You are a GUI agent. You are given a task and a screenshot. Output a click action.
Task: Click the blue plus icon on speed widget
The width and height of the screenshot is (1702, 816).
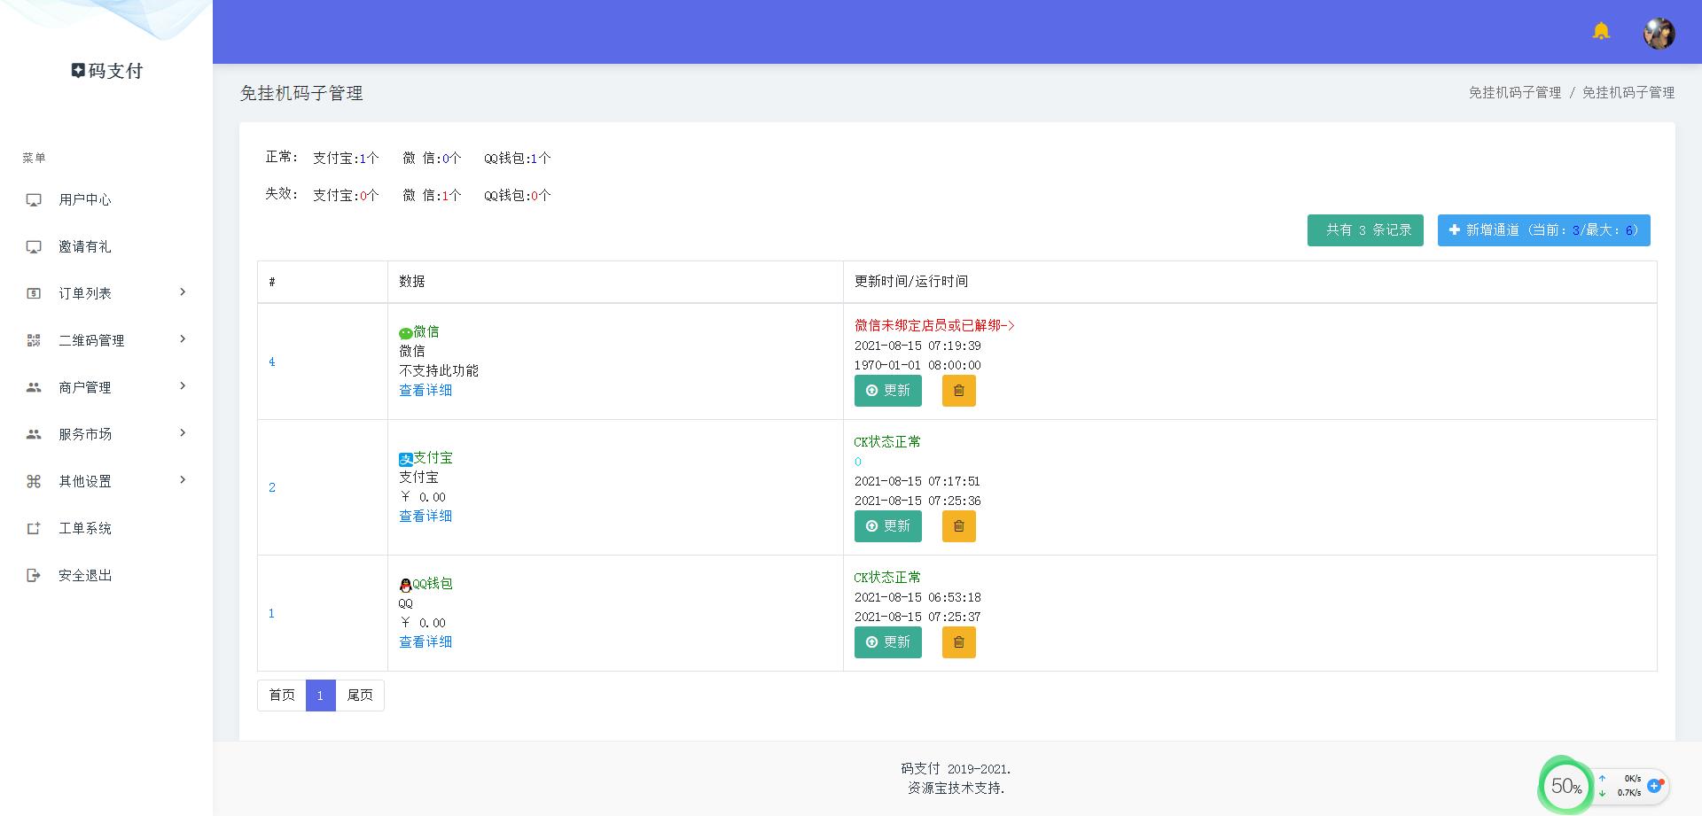pos(1654,786)
